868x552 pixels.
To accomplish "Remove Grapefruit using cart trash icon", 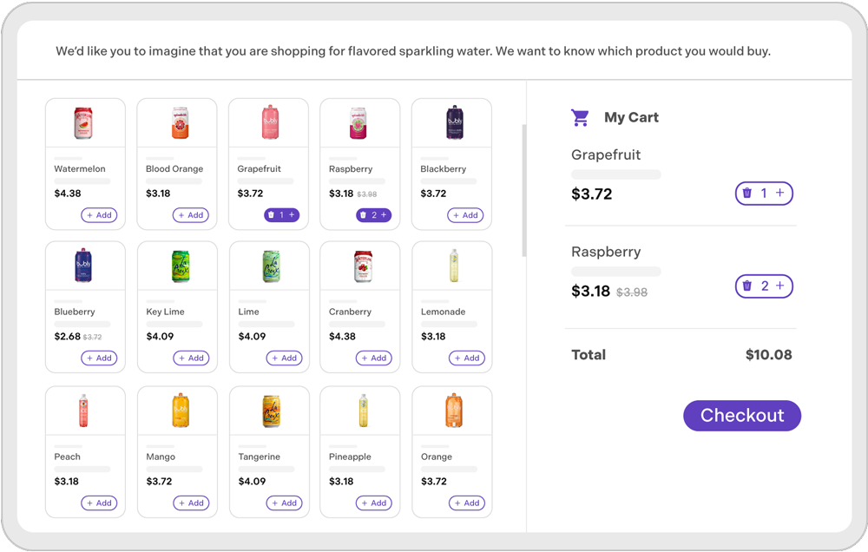I will (746, 194).
